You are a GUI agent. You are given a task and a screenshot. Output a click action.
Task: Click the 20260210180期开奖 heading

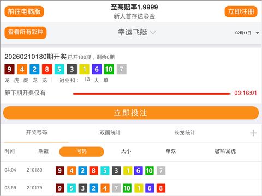35,57
